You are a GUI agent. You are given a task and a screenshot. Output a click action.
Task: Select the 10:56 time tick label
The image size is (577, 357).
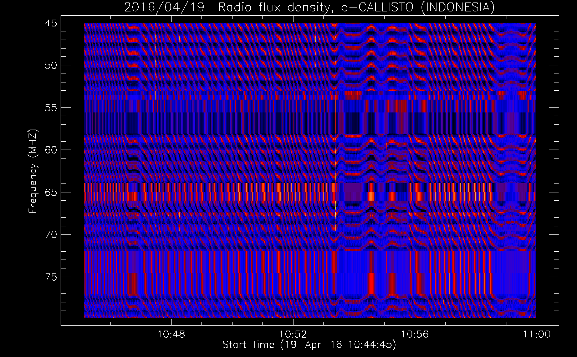[x=415, y=335]
